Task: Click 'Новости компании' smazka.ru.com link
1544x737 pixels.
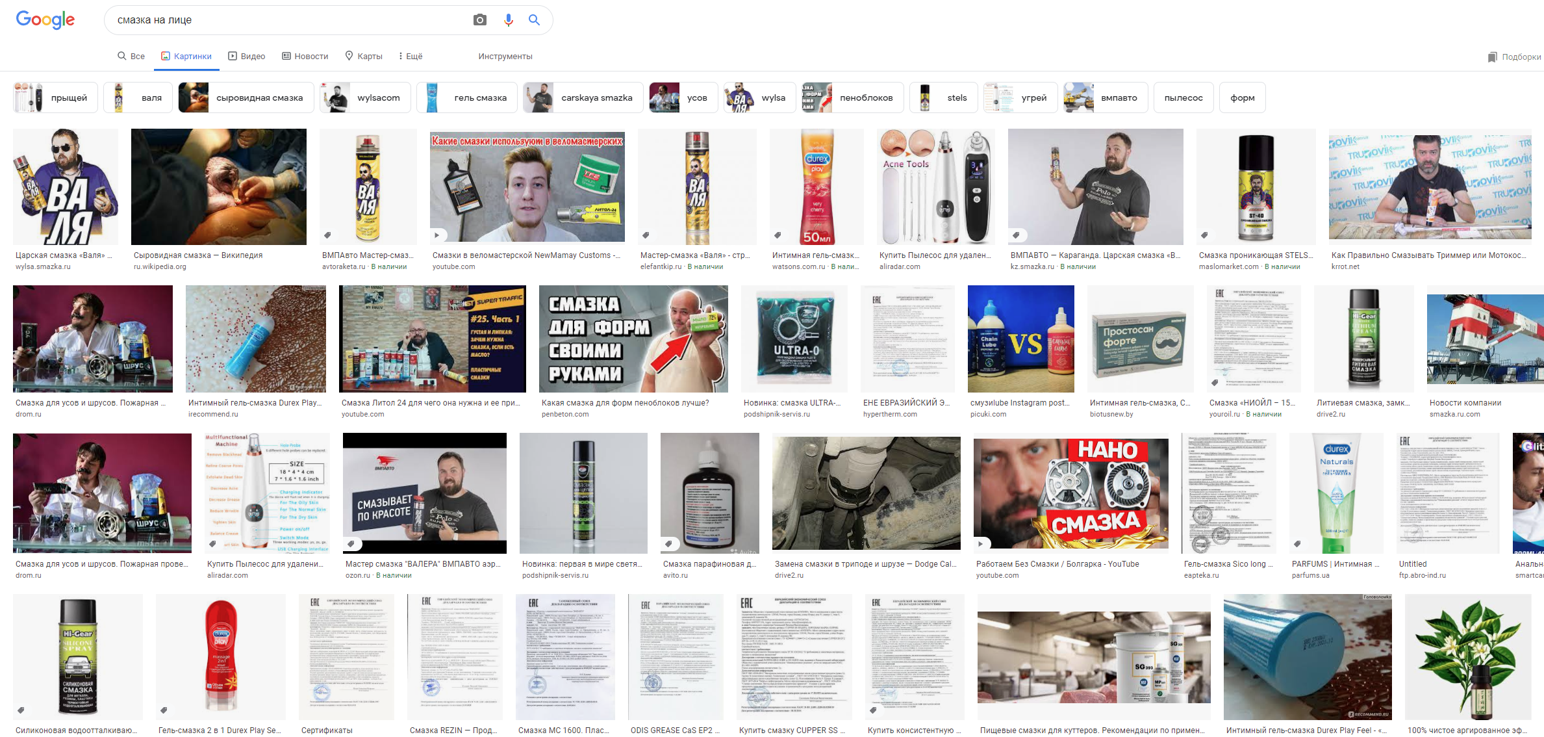Action: [x=1465, y=403]
